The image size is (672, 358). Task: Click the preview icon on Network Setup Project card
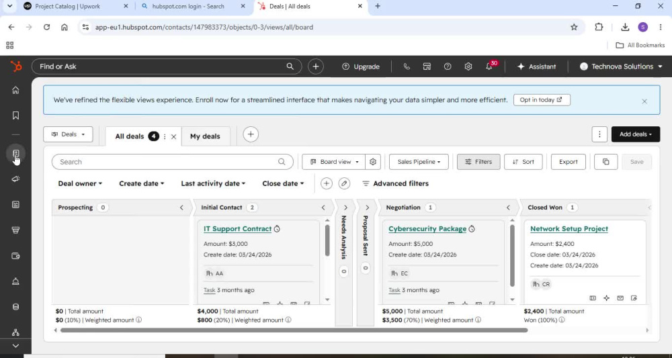click(593, 298)
